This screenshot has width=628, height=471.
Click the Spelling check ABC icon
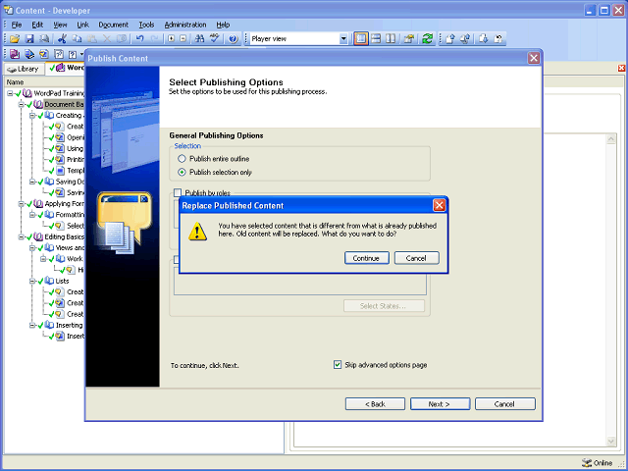pos(215,39)
